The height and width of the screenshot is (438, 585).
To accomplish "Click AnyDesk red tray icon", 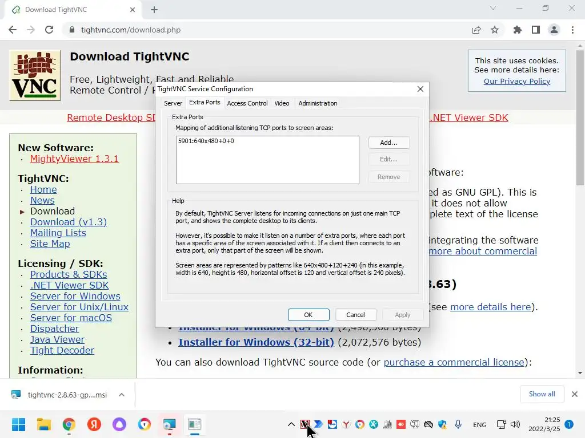I will pos(401,424).
